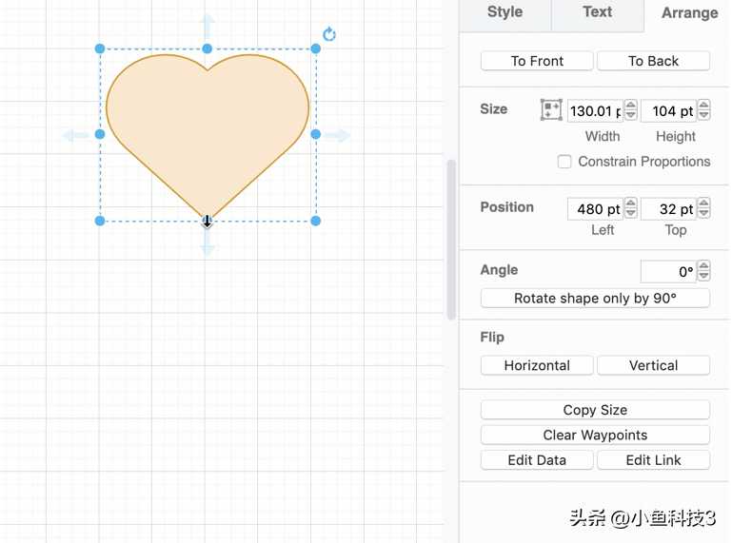Image resolution: width=732 pixels, height=543 pixels.
Task: Click the Left position input field
Action: 595,208
